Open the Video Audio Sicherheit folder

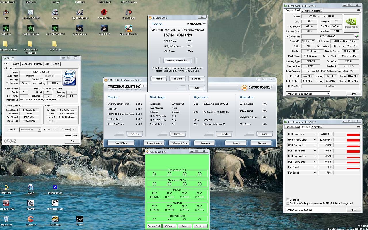(x=30, y=48)
